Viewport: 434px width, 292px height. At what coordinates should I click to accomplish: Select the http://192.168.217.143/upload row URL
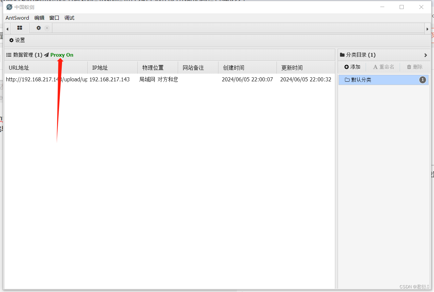[x=46, y=79]
